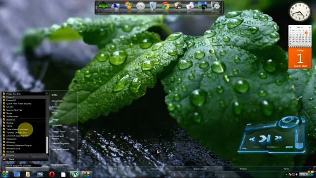Image resolution: width=316 pixels, height=178 pixels.
Task: Click the media gadget volume slider
Action: (299, 139)
